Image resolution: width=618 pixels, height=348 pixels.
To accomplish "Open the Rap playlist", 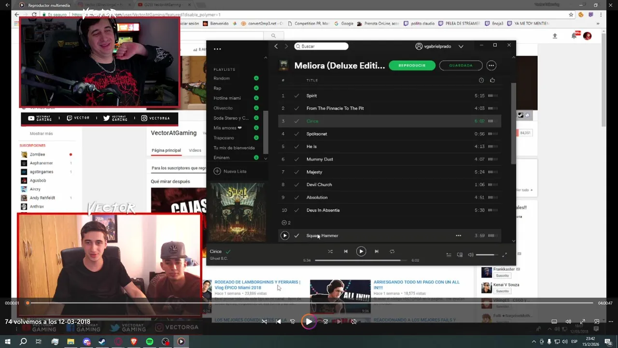I will coord(217,88).
